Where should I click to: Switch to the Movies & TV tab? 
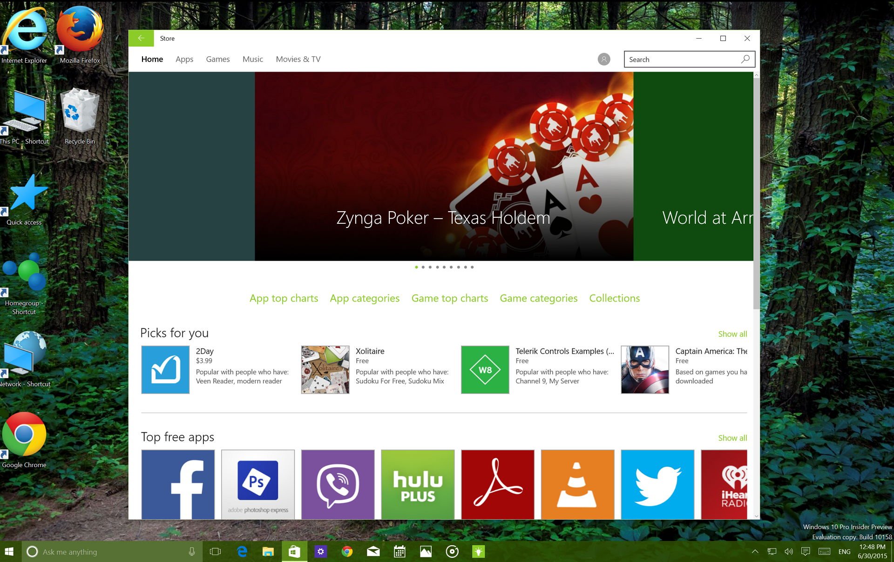point(298,59)
